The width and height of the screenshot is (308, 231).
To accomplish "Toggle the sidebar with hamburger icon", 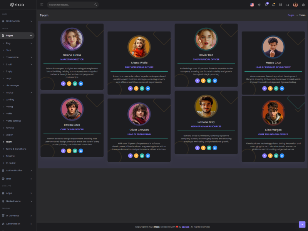I will pyautogui.click(x=42, y=5).
